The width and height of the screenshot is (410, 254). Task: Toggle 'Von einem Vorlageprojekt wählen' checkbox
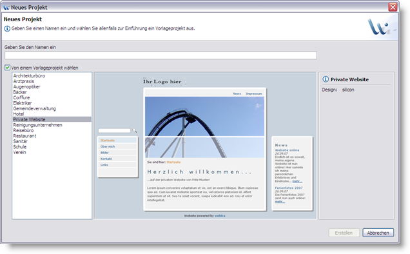tap(7, 68)
